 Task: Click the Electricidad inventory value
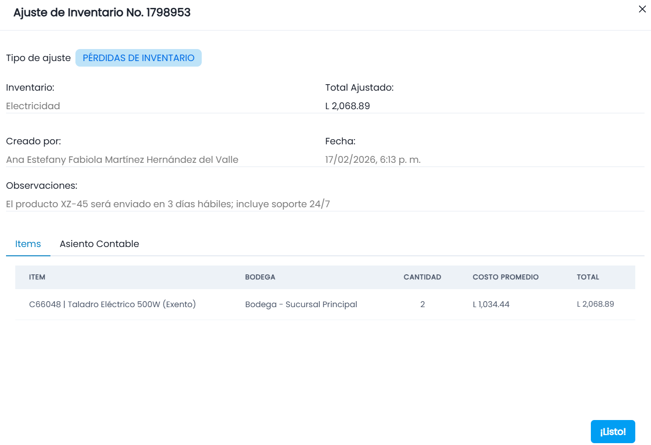pos(33,106)
